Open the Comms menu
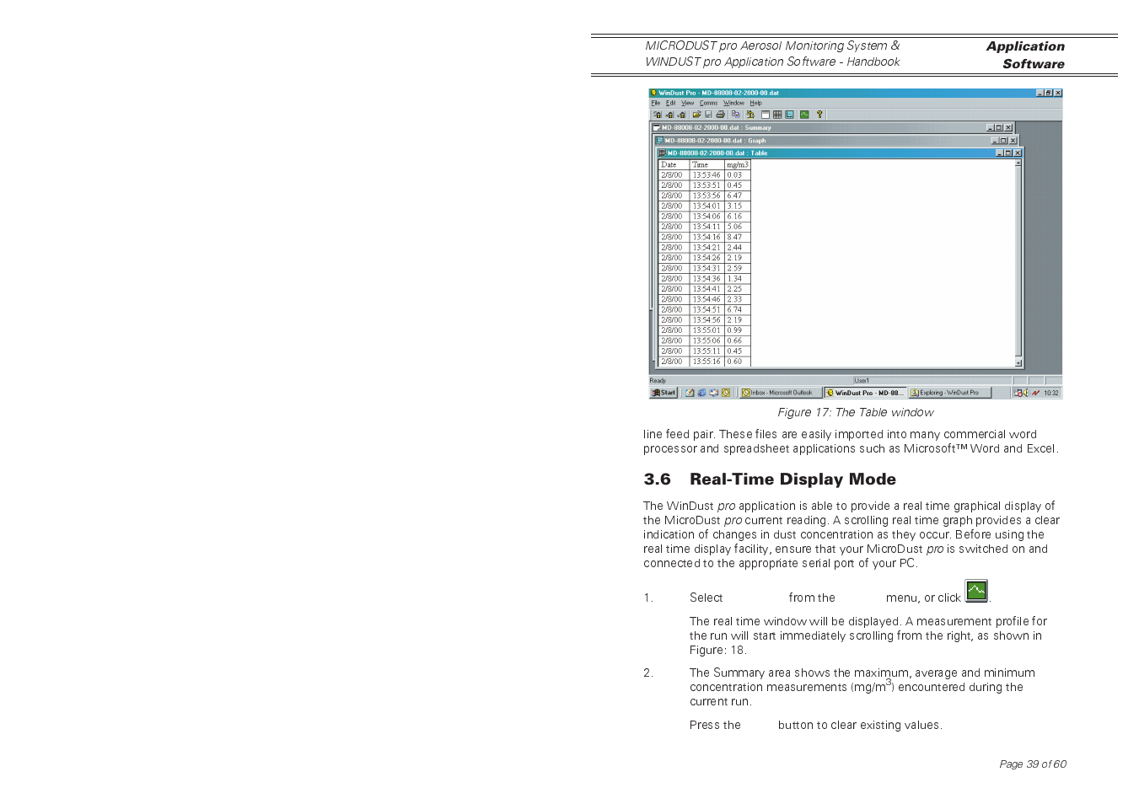Screen dimensions: 1139x804 [709, 103]
